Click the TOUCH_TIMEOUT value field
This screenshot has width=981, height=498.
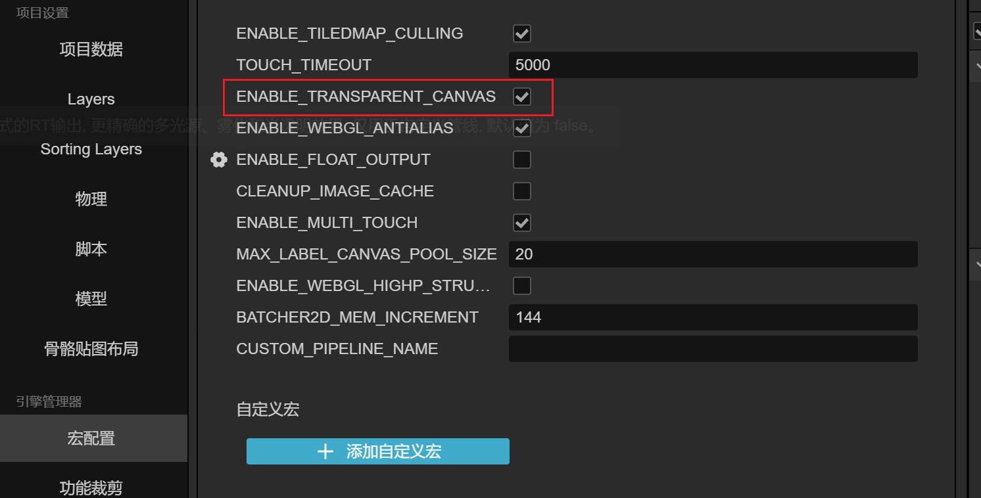coord(713,65)
